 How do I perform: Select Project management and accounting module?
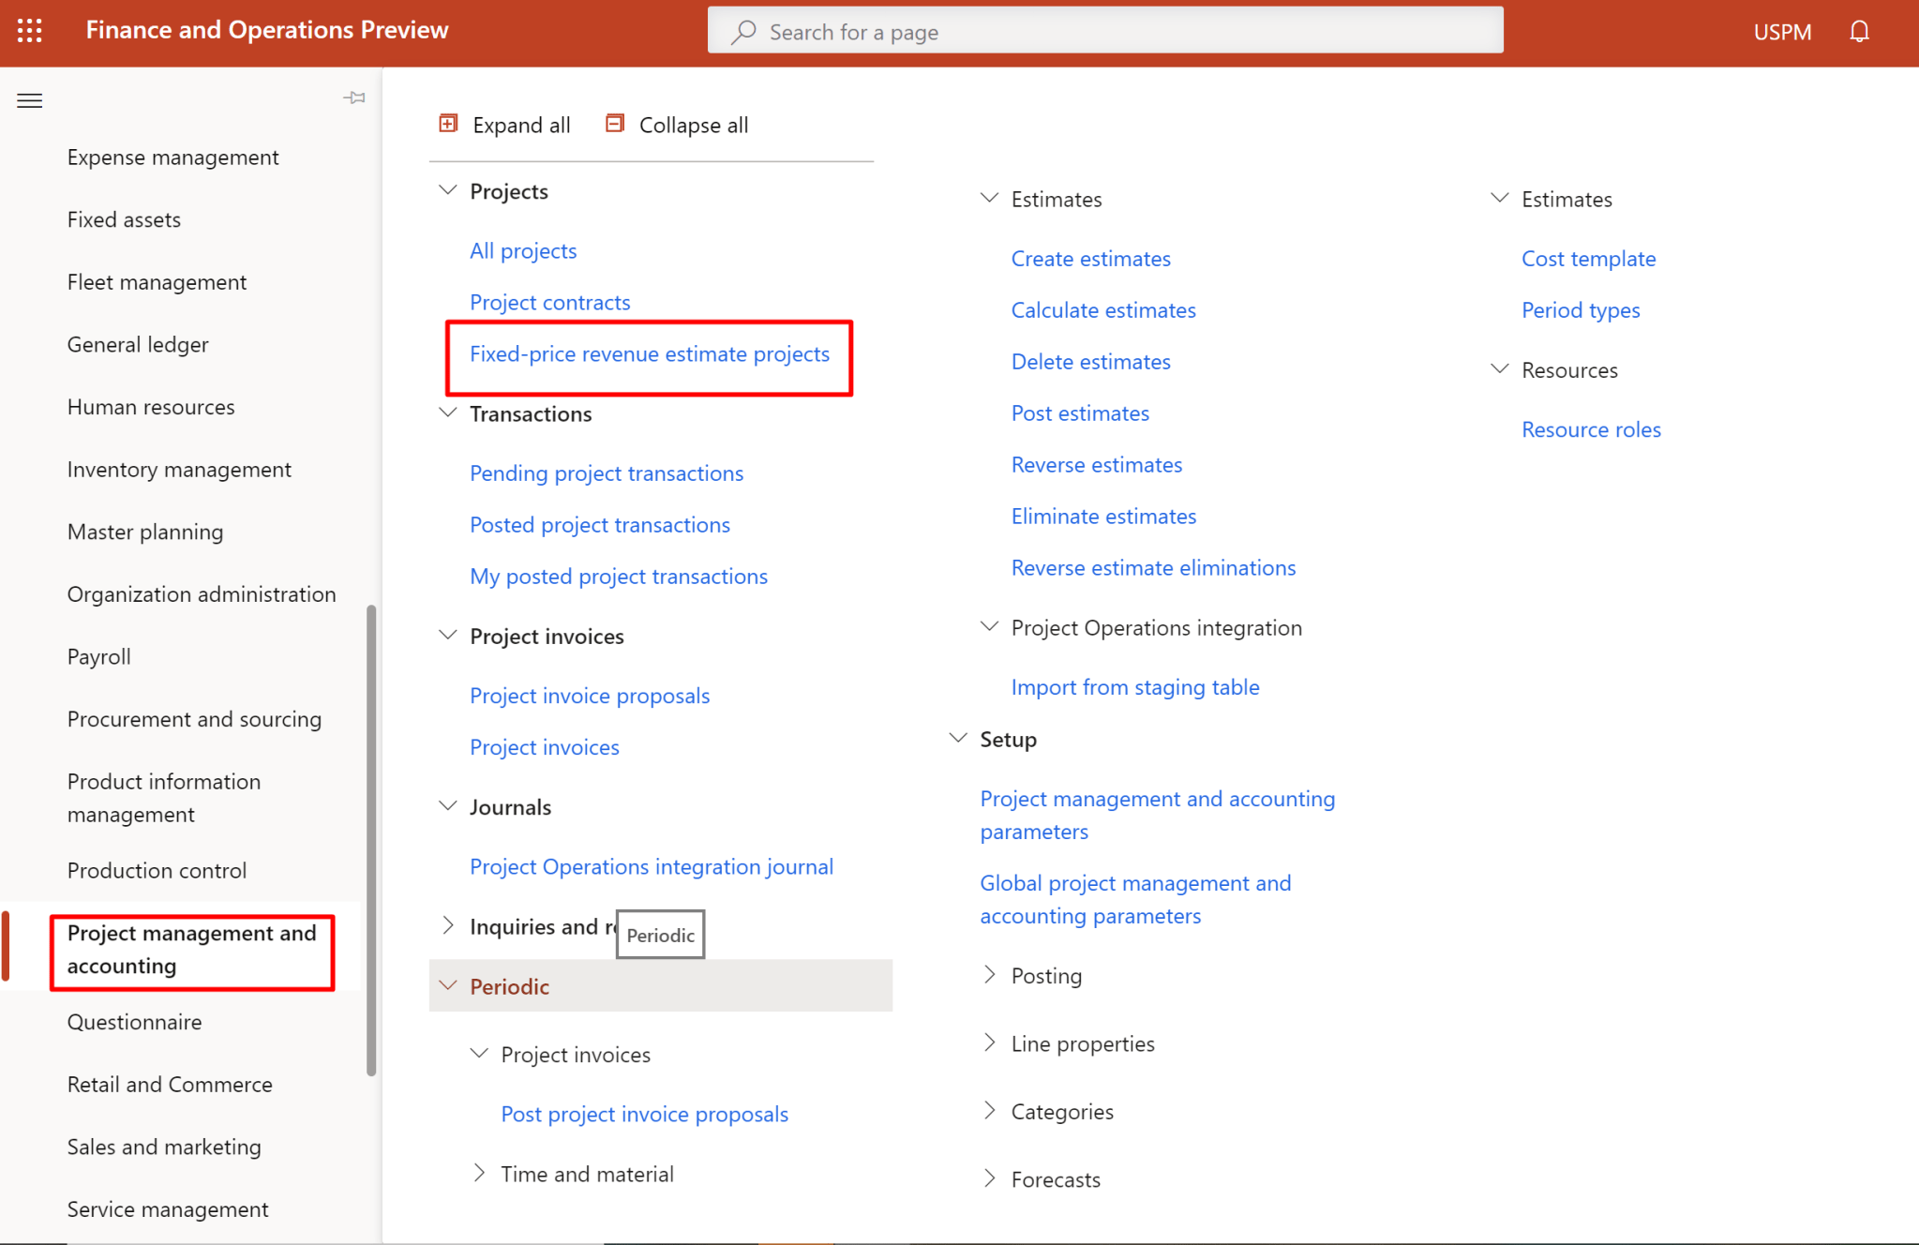coord(191,949)
